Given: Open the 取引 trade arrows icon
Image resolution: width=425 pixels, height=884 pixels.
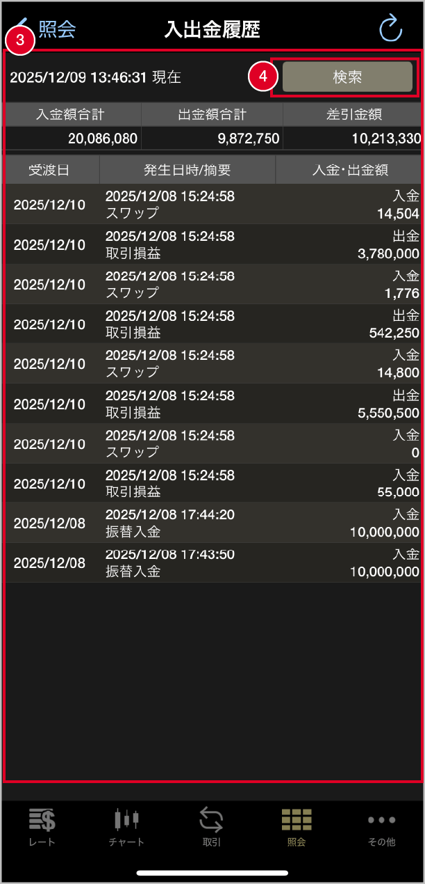Looking at the screenshot, I should point(211,820).
